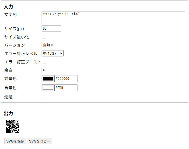Image resolution: width=189 pixels, height=149 pixels.
Task: Click the エラー訂正ブースト label text
Action: [23, 62]
